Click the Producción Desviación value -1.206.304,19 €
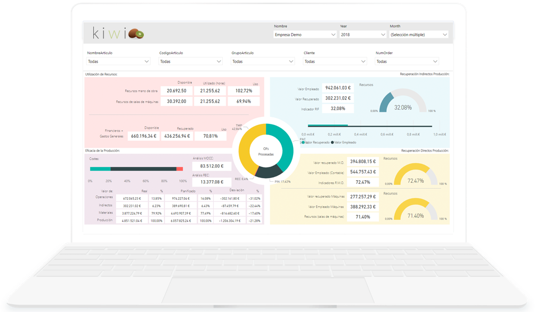 tap(230, 221)
